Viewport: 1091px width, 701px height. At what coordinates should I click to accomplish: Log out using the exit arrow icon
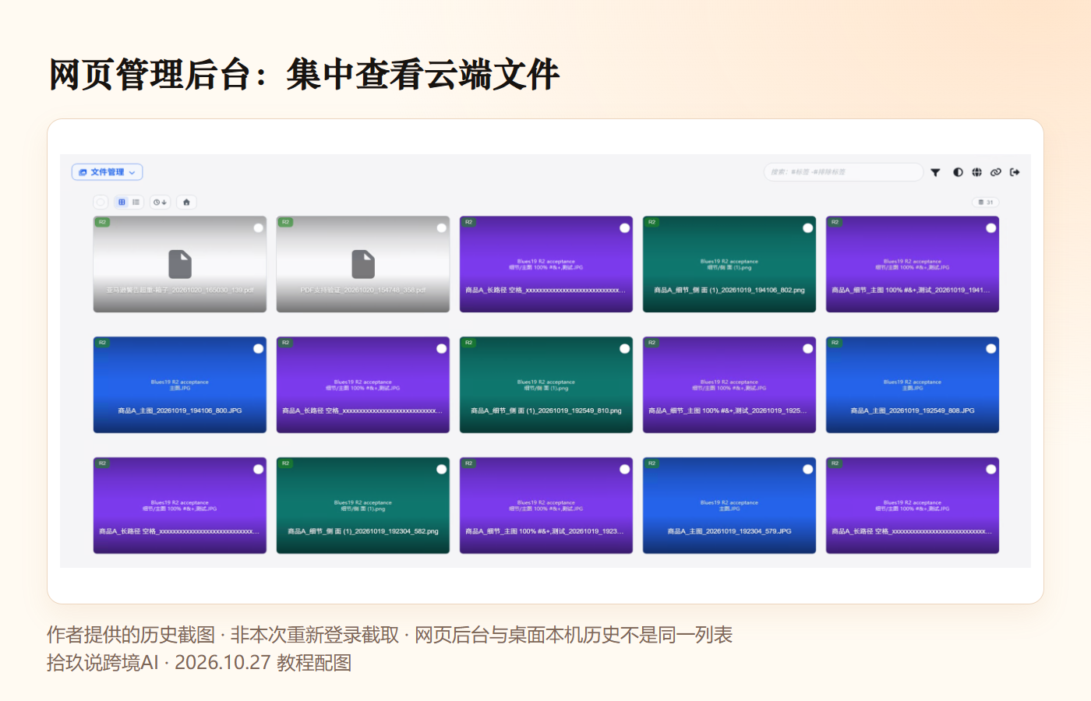[x=1015, y=172]
